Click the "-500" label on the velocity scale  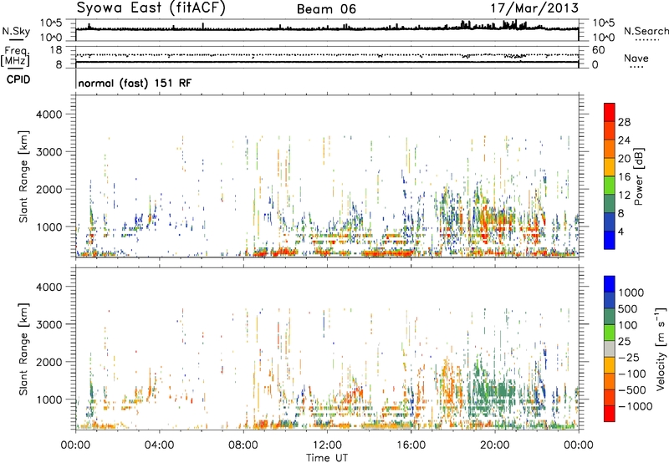[x=631, y=390]
